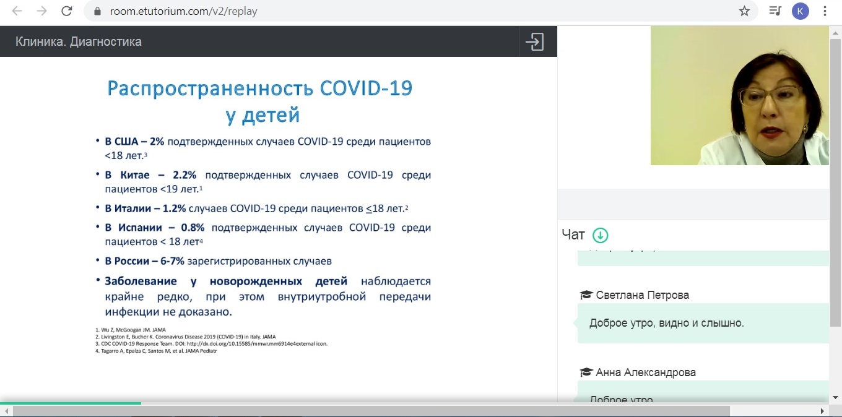Reload the page
The height and width of the screenshot is (417, 842).
tap(67, 11)
